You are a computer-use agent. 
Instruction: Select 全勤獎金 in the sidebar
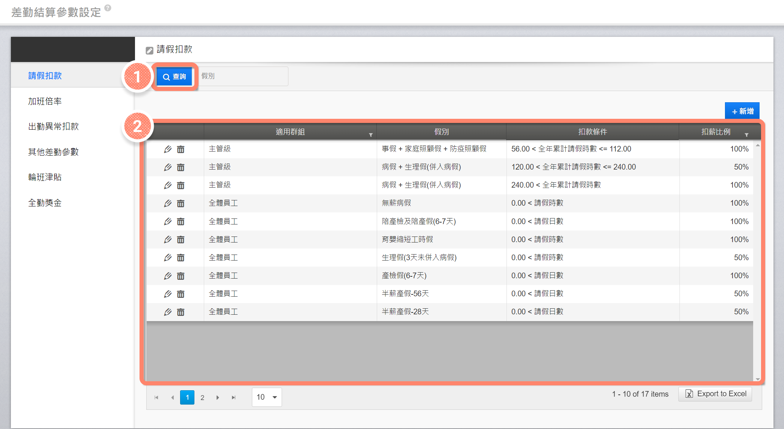pos(45,203)
